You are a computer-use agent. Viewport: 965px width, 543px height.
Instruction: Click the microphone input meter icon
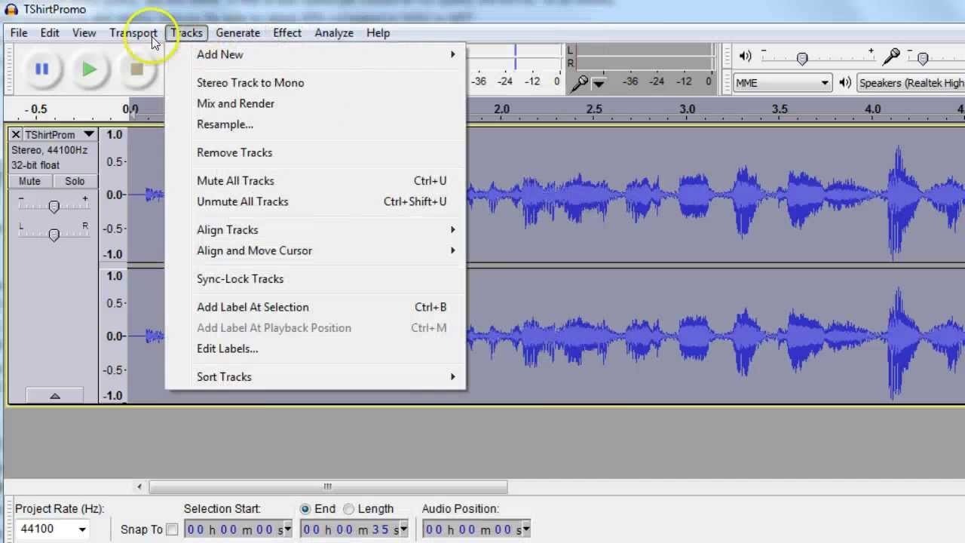pos(580,83)
